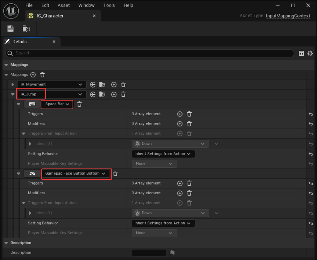Browse to IA_Jump asset icon
317x260 pixels.
pos(102,94)
